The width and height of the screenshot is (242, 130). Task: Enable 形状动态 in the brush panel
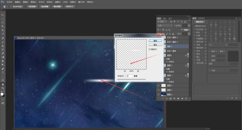tap(195, 29)
